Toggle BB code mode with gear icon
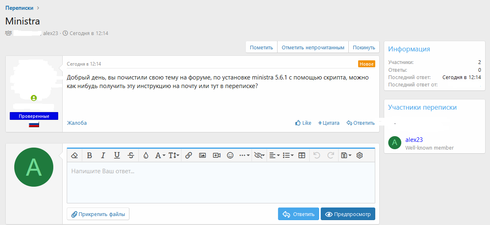Viewport: 490px width, 225px height. point(359,155)
